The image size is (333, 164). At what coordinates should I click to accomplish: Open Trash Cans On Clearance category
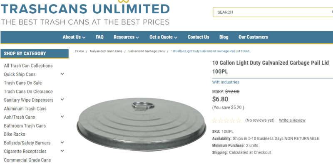(x=28, y=91)
